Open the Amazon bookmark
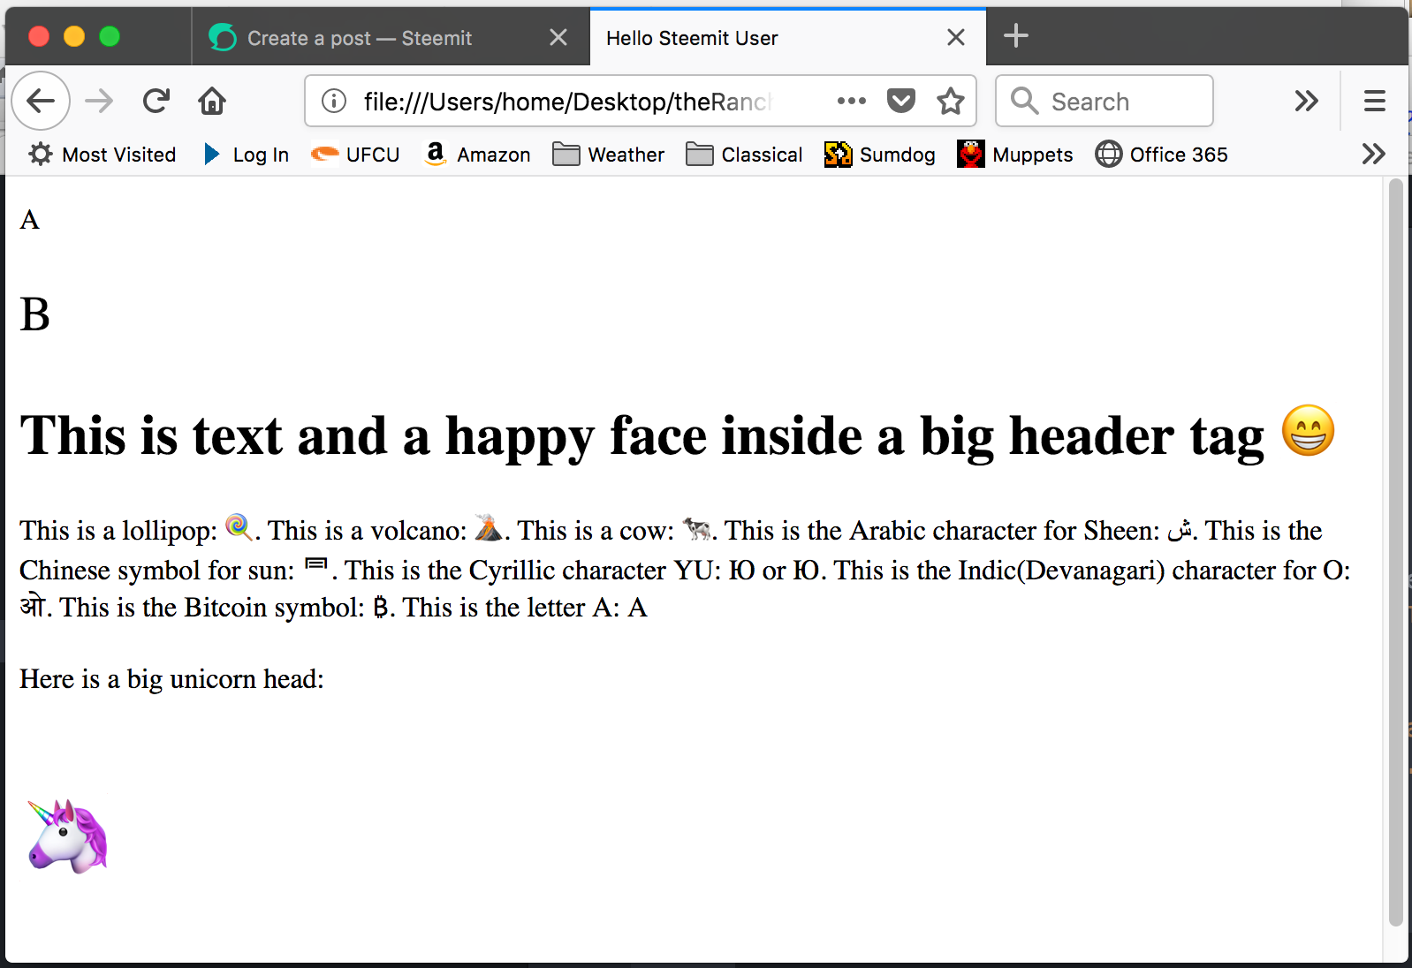1412x968 pixels. point(477,155)
